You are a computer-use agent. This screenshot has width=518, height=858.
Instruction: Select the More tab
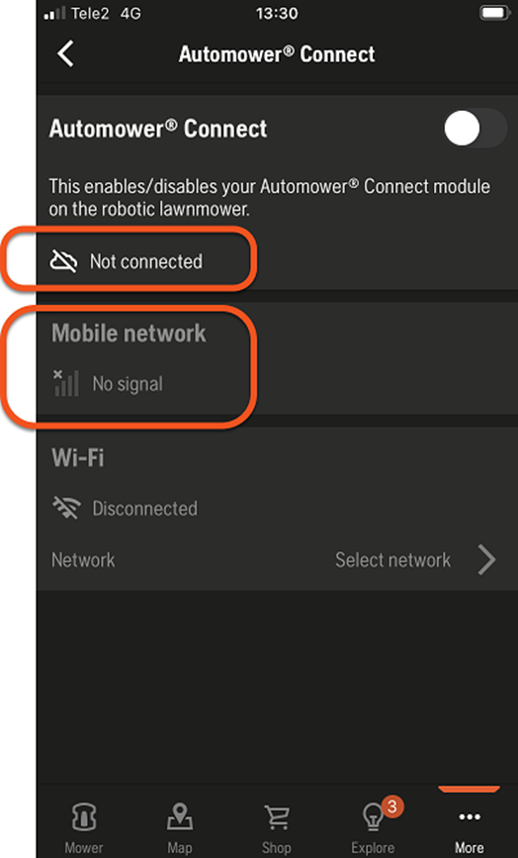[x=470, y=829]
